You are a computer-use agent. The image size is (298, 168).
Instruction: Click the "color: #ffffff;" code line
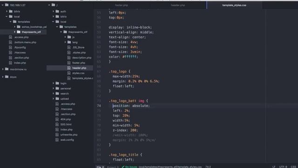[123, 56]
